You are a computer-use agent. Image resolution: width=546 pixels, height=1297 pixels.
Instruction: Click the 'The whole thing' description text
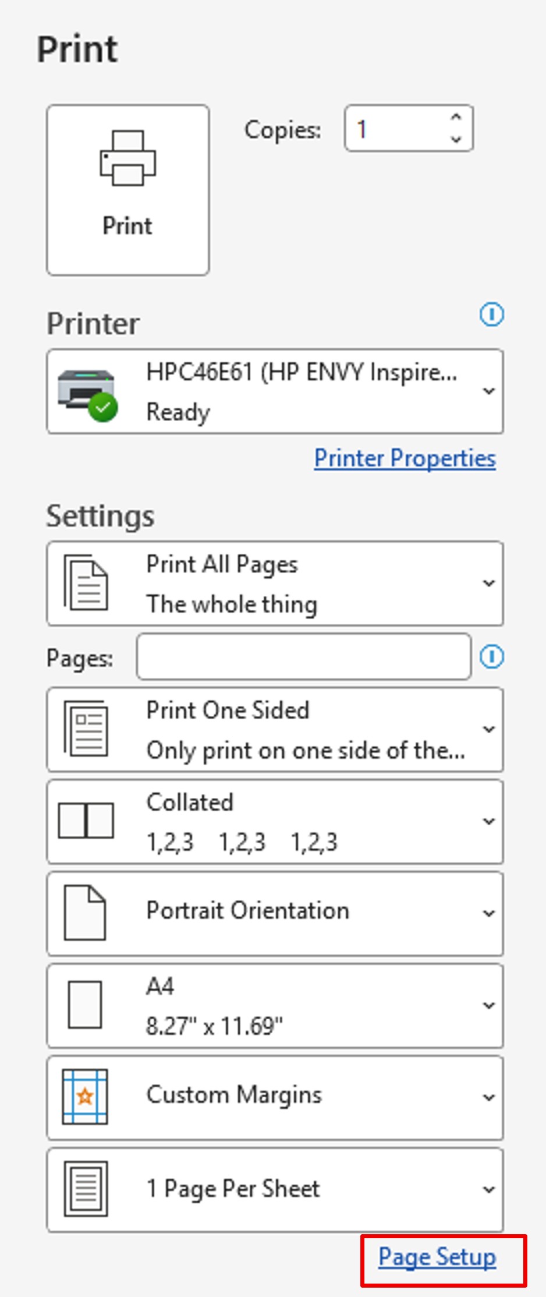232,604
